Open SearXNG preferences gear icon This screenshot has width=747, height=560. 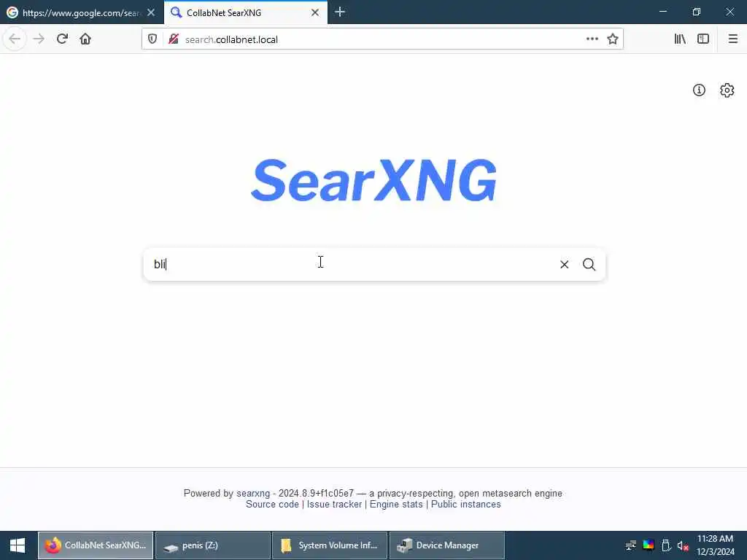[x=727, y=90]
